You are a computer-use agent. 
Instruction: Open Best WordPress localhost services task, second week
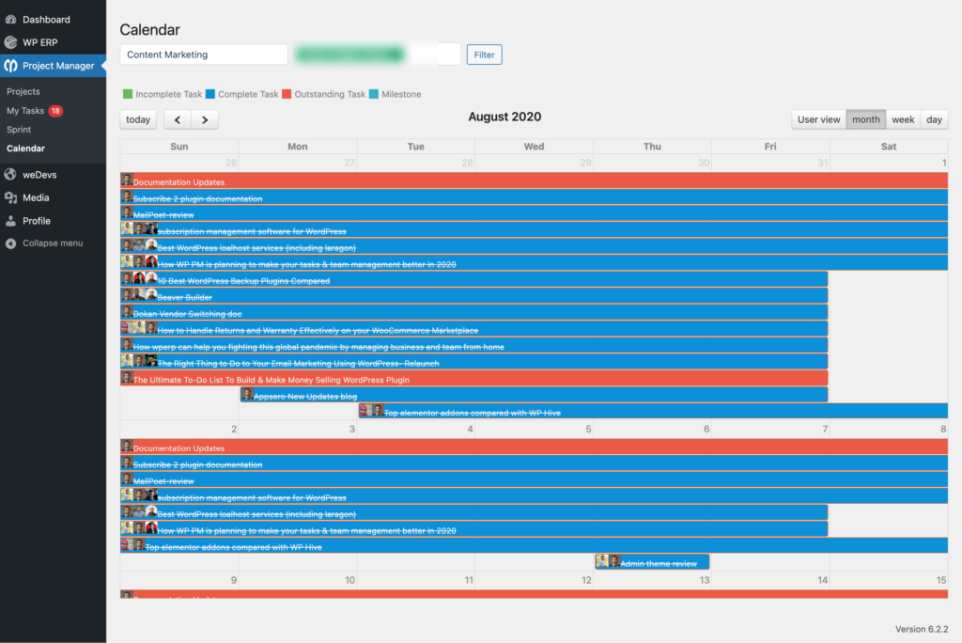point(474,513)
